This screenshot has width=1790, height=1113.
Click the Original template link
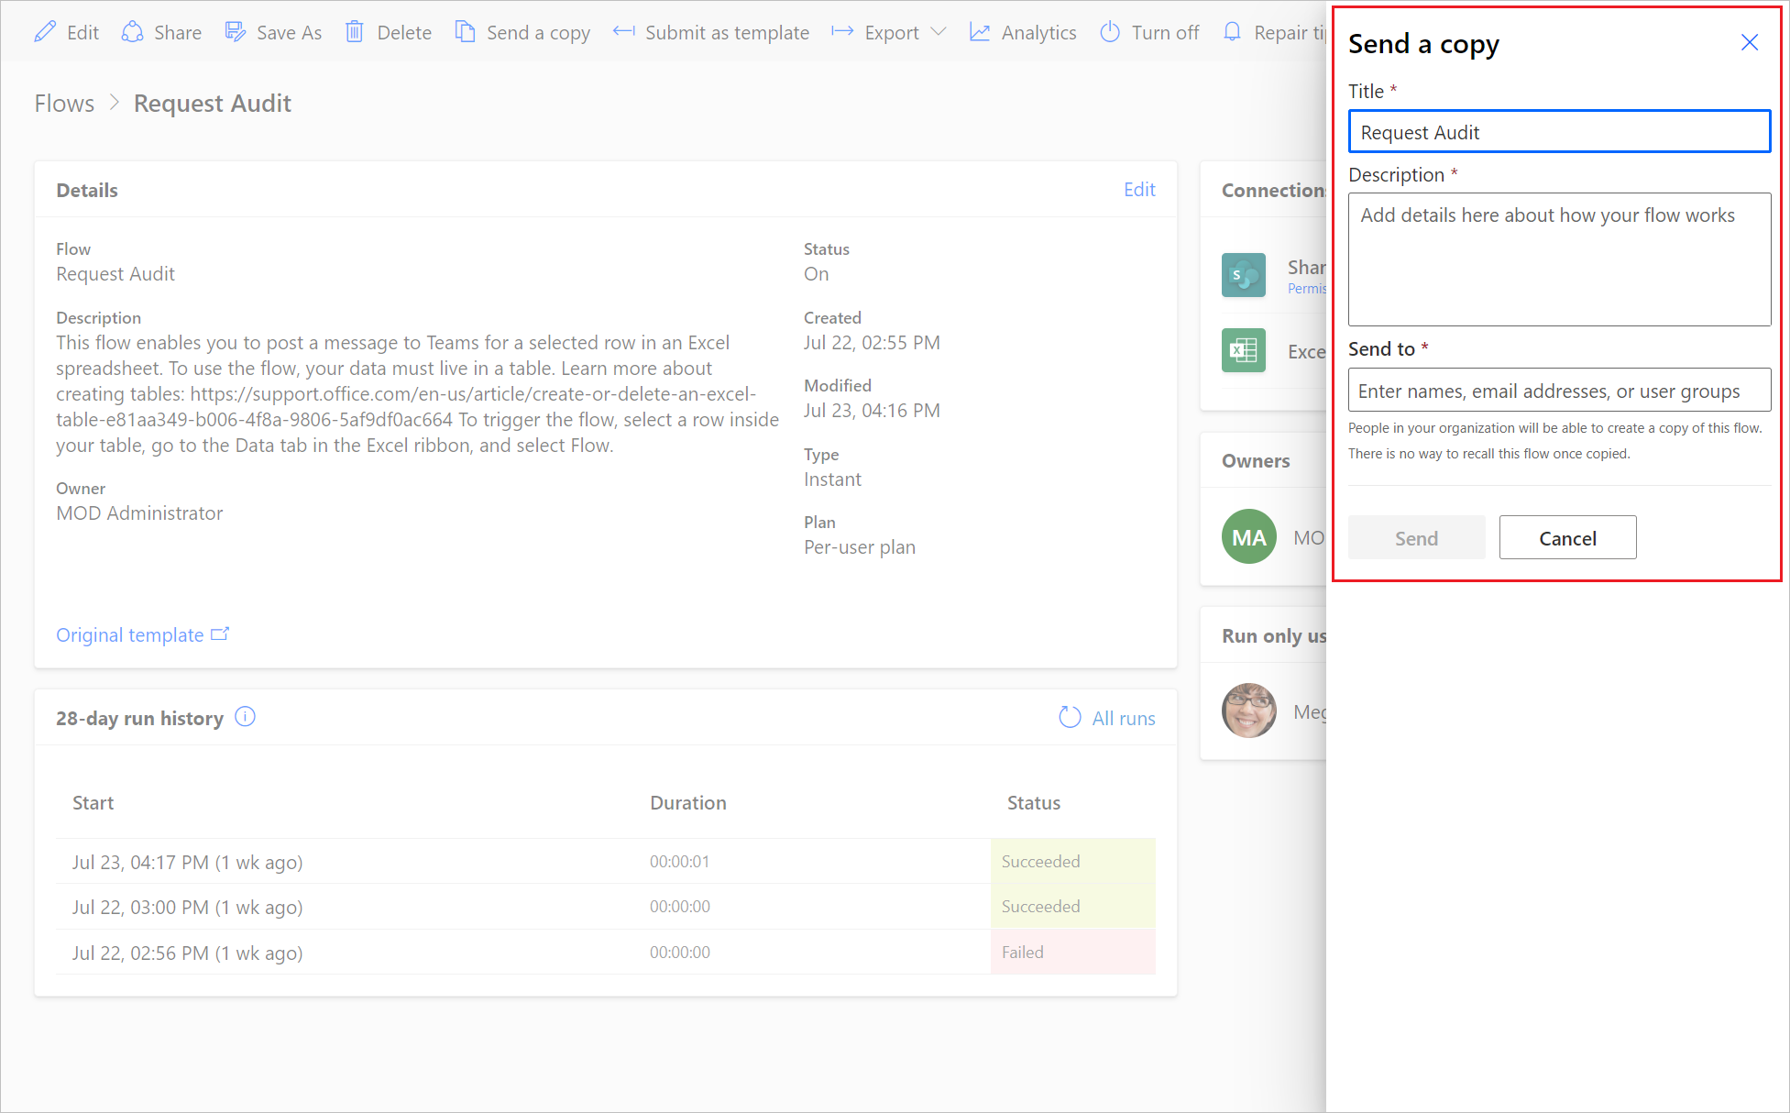click(145, 634)
